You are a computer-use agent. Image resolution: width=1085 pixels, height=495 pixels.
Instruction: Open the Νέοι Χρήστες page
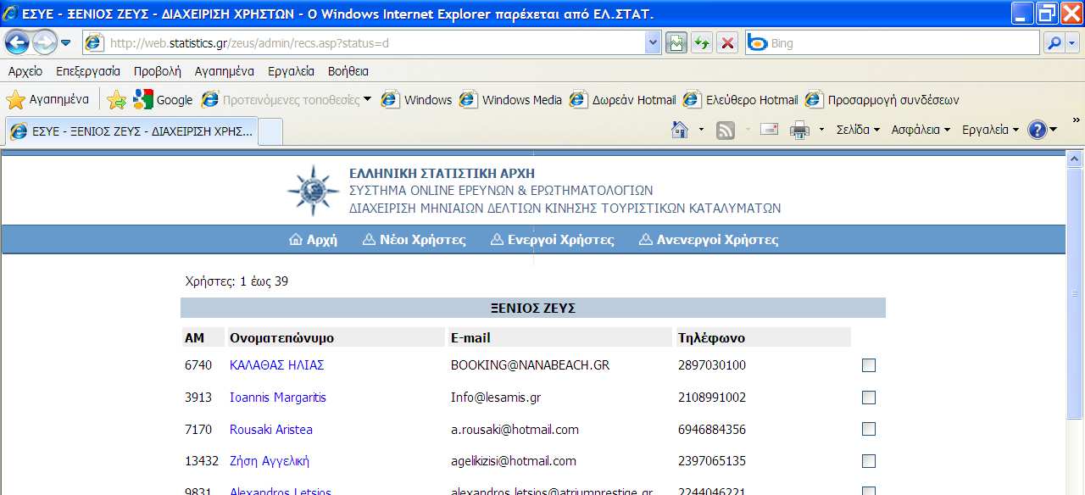point(414,240)
